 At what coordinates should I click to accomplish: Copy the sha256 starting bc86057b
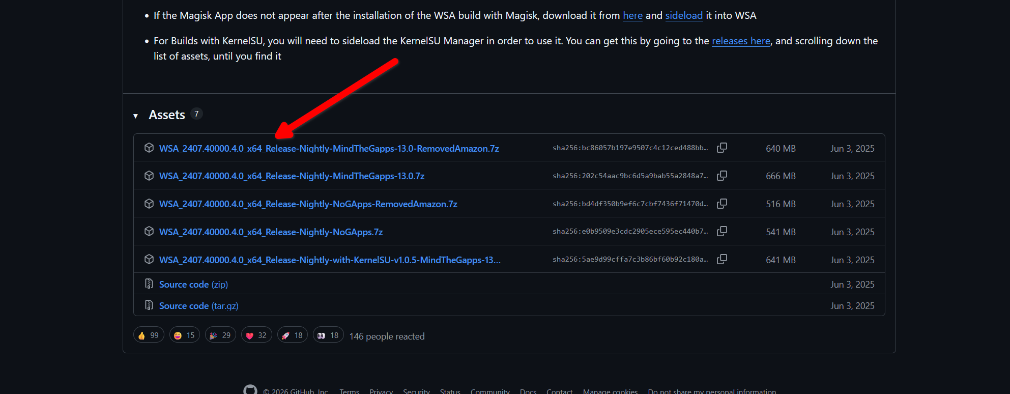click(722, 148)
